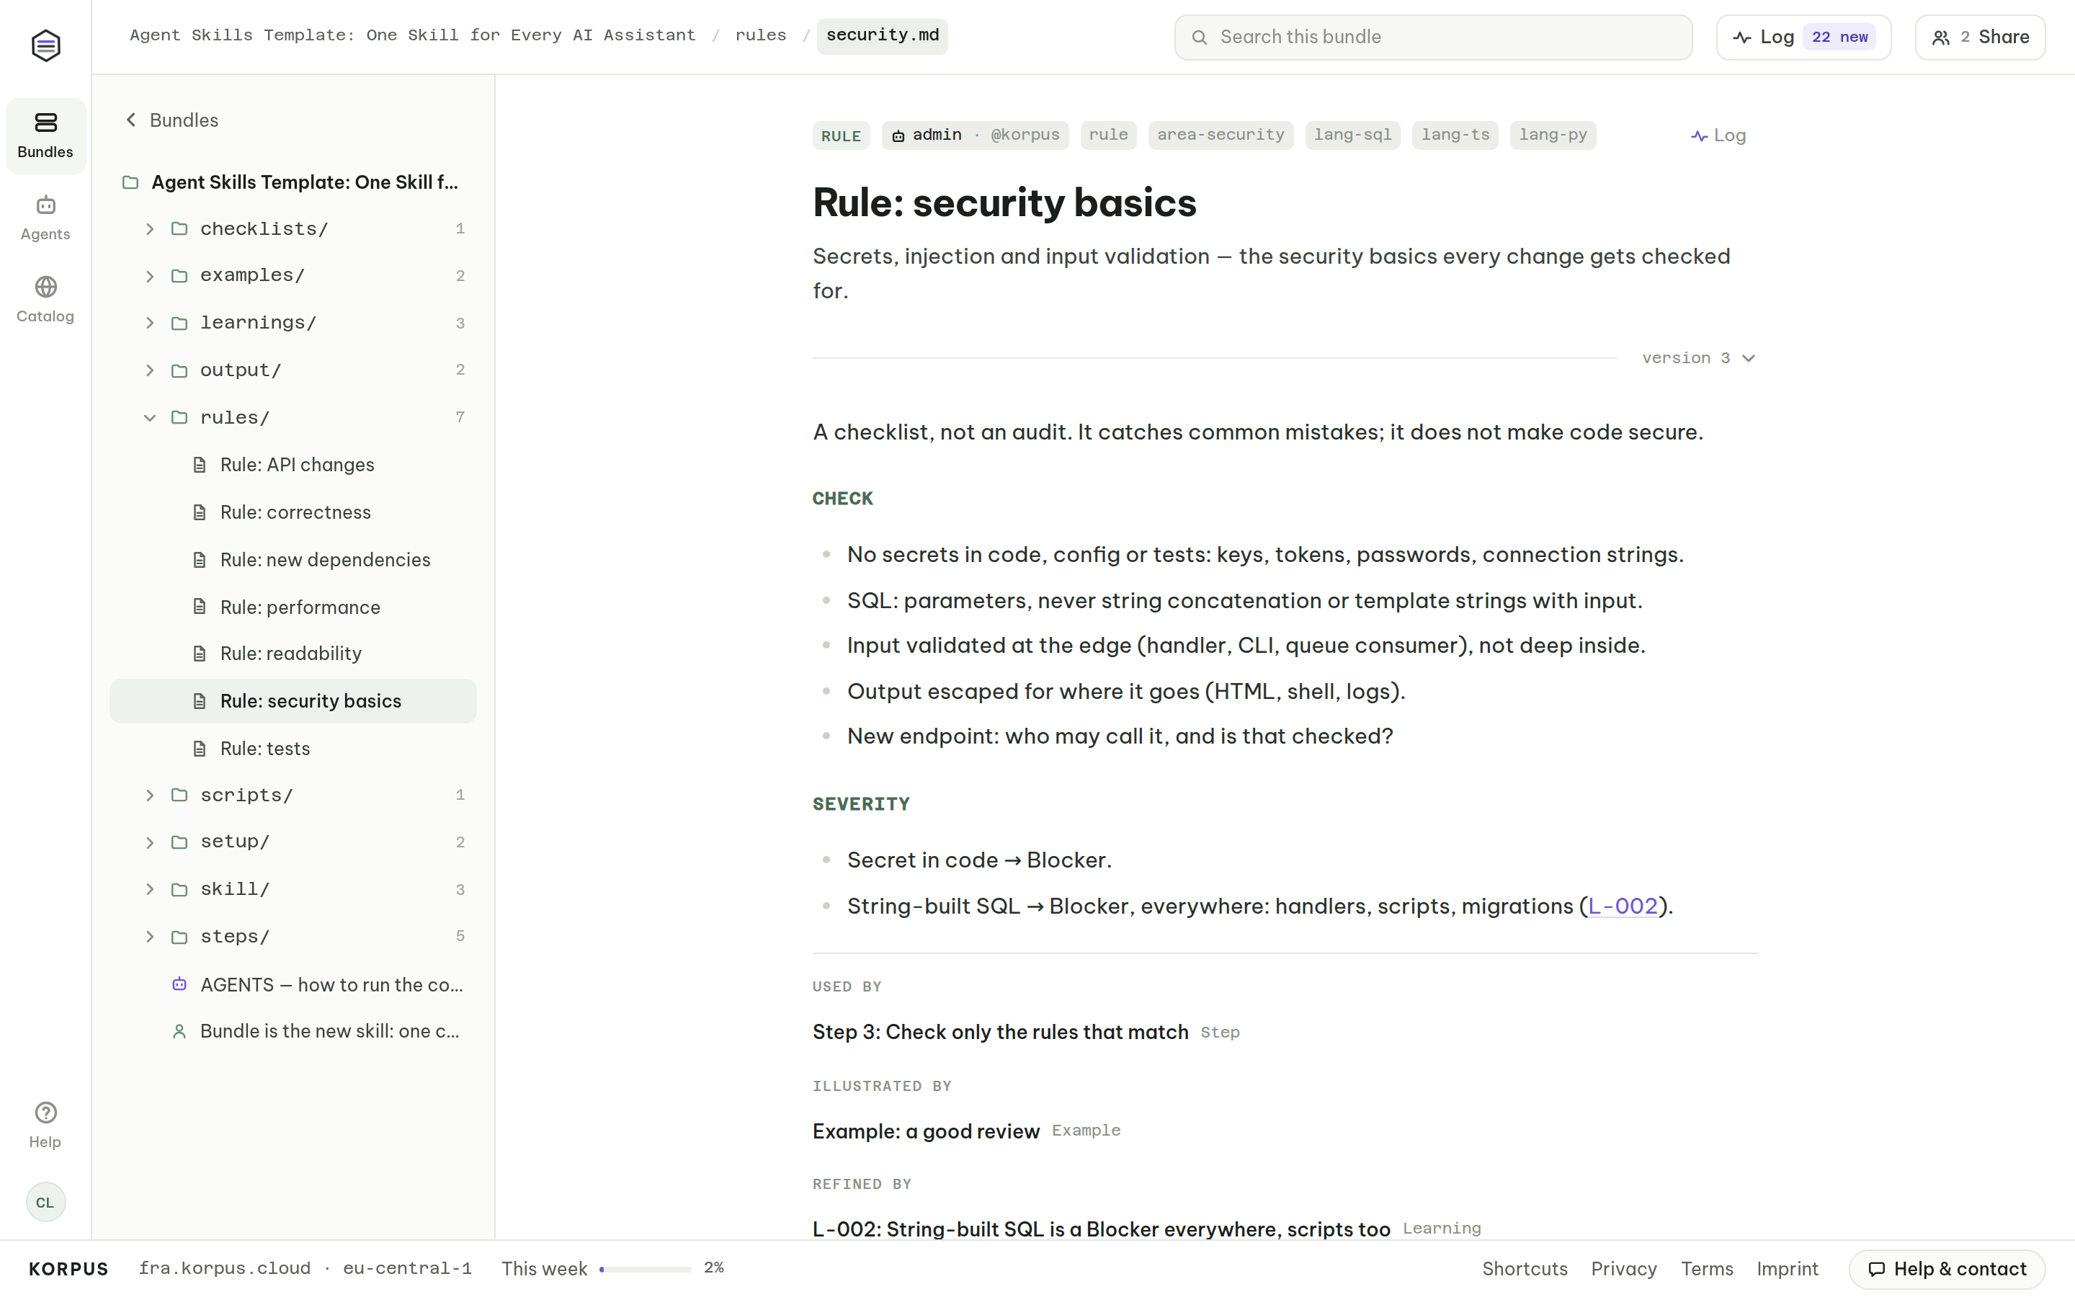Open the CL user avatar
This screenshot has height=1297, width=2075.
point(45,1202)
